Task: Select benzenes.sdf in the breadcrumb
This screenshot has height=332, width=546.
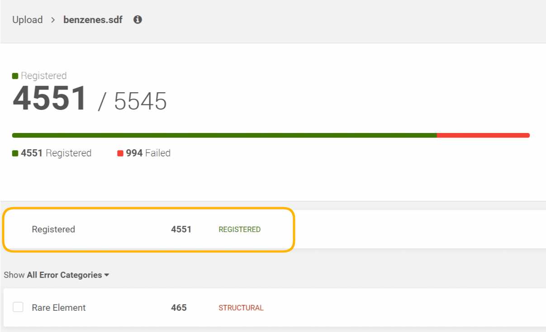Action: click(93, 20)
